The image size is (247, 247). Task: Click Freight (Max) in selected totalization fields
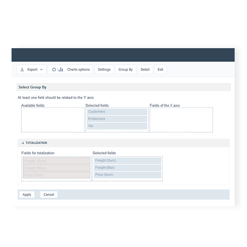pos(128,168)
